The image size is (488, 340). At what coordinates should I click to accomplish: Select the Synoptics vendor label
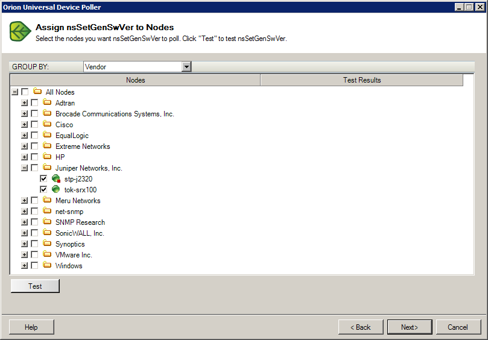pos(70,244)
